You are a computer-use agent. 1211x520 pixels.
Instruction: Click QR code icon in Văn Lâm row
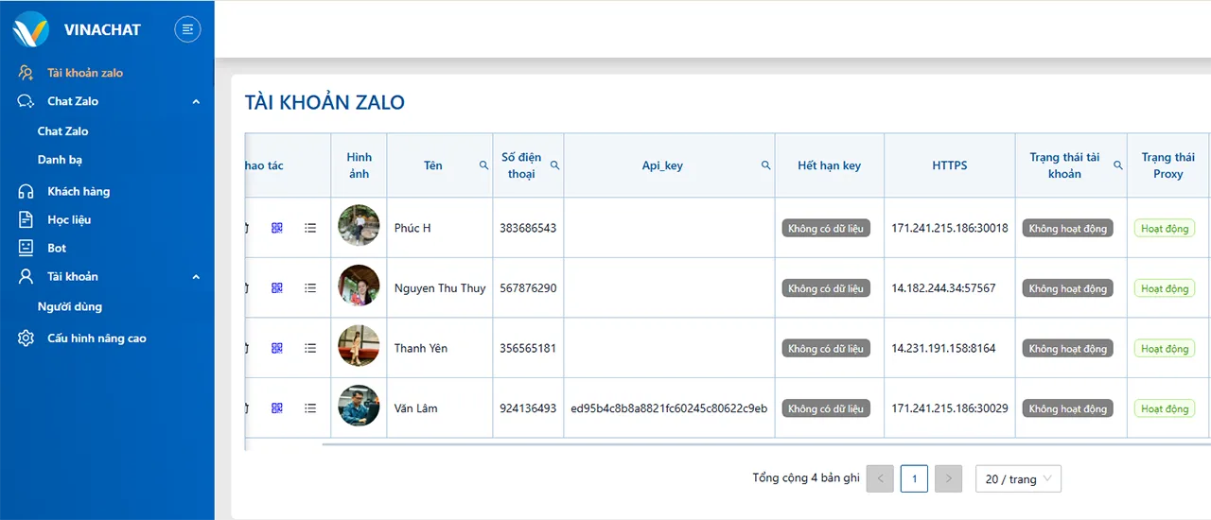tap(277, 408)
